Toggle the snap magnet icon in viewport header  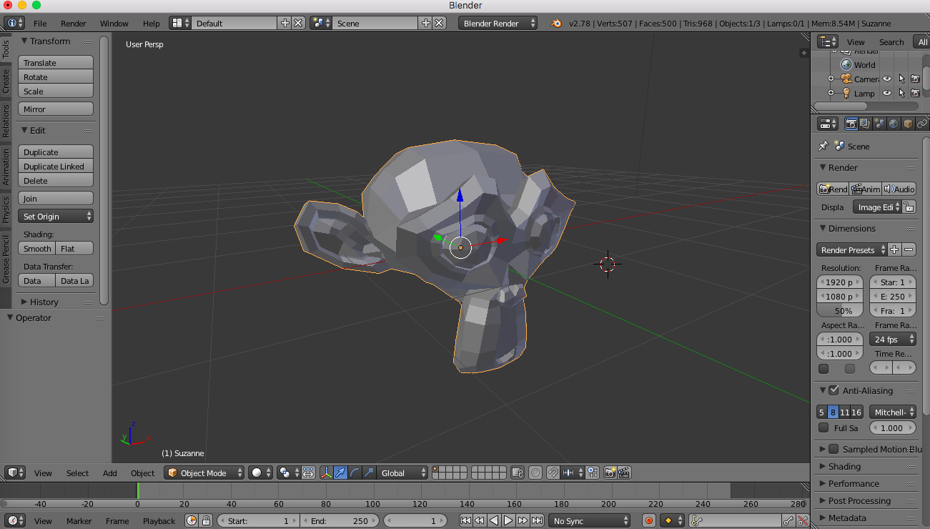point(553,473)
